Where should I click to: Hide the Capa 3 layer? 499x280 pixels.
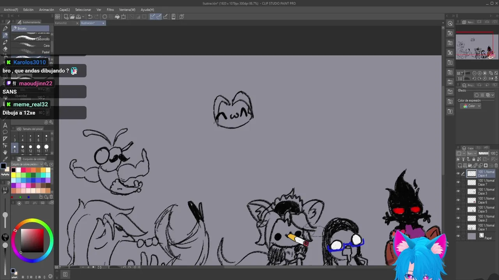[x=458, y=191]
